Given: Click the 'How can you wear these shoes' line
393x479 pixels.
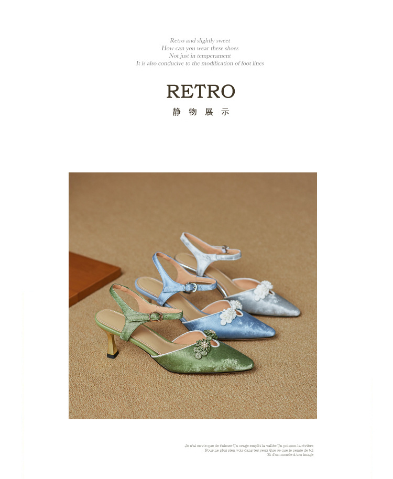Looking at the screenshot, I should point(200,48).
